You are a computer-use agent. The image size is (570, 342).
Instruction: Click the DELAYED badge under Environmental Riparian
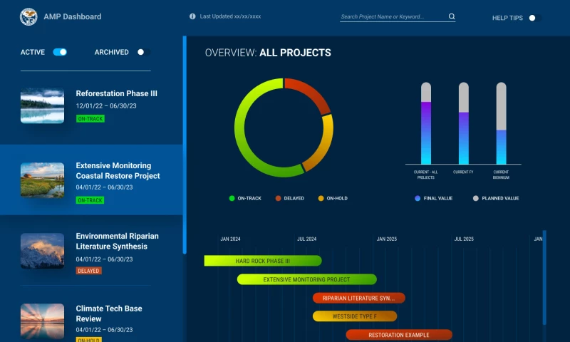click(x=88, y=271)
